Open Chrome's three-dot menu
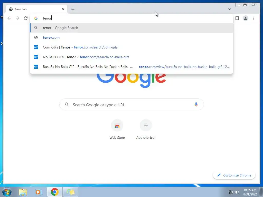 point(254,18)
